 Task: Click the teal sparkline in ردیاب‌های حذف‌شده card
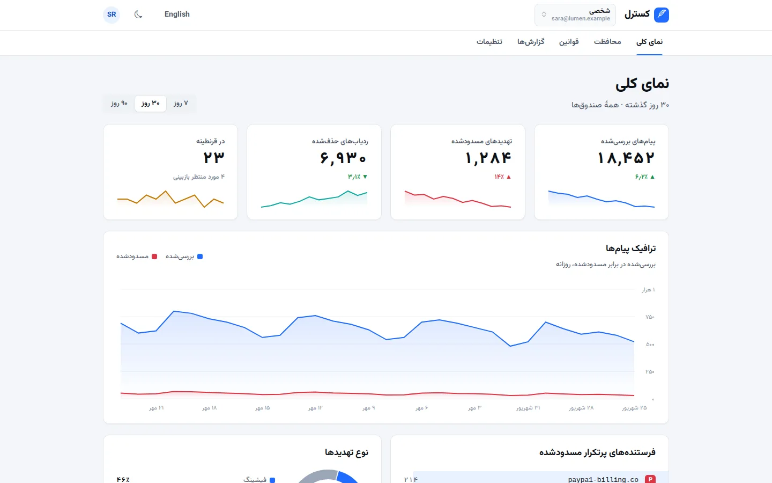pyautogui.click(x=314, y=199)
